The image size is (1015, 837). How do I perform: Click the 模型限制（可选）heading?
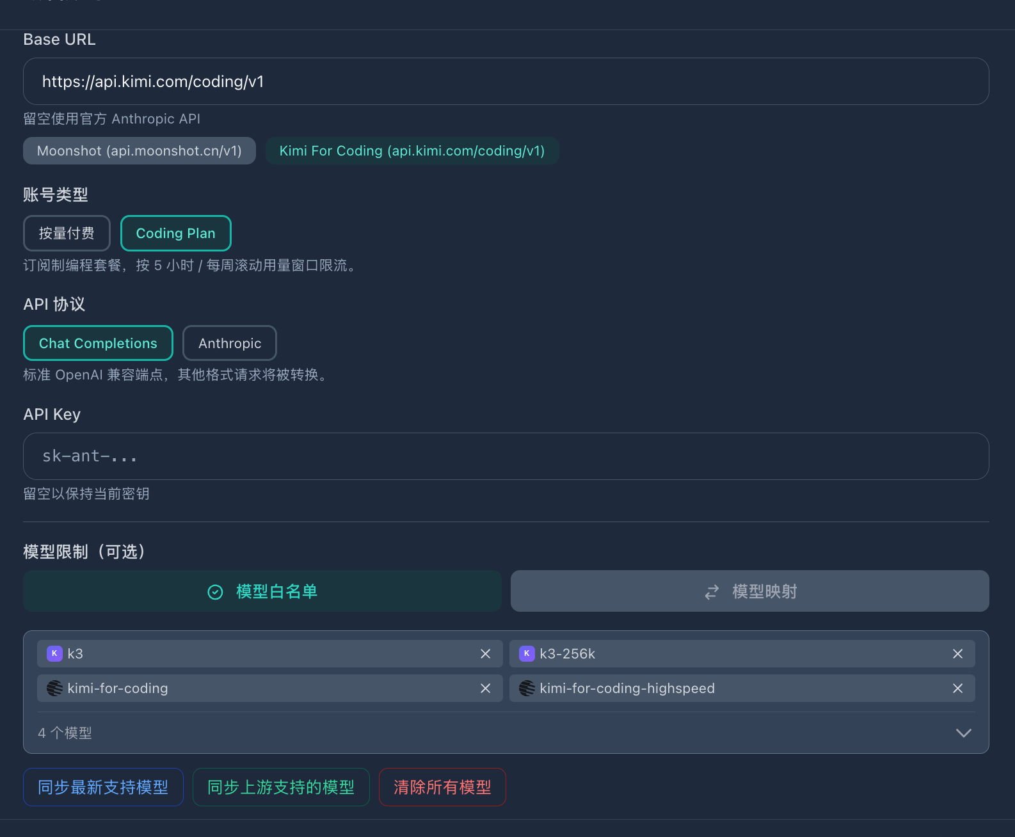coord(85,552)
